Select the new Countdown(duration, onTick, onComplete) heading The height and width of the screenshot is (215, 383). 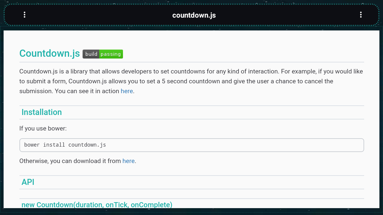[97, 205]
